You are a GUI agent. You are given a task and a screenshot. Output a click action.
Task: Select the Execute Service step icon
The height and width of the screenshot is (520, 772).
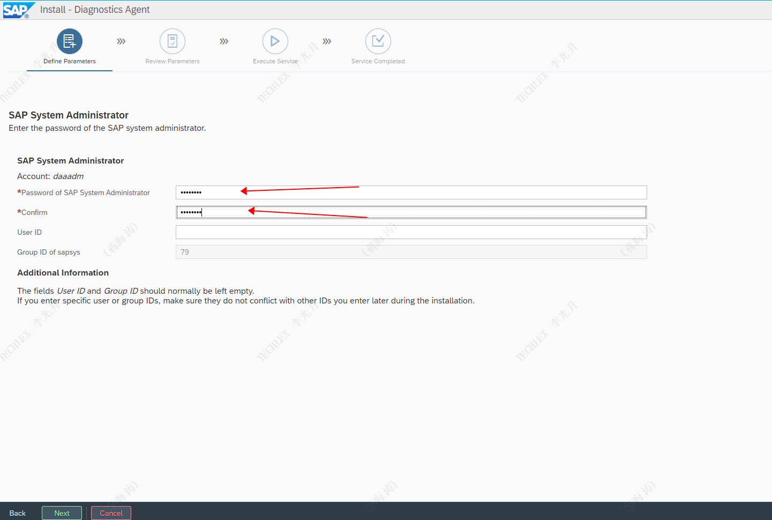point(275,41)
